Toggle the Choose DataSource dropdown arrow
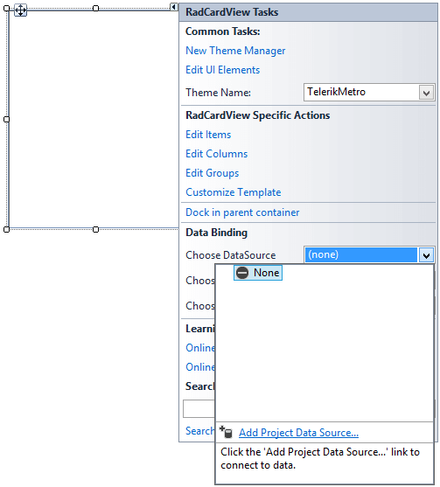This screenshot has width=440, height=487. click(x=426, y=255)
